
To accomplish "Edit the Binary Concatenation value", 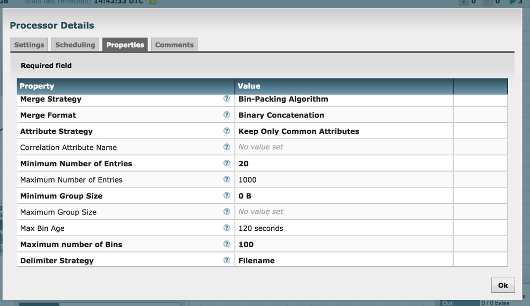I will (x=344, y=115).
